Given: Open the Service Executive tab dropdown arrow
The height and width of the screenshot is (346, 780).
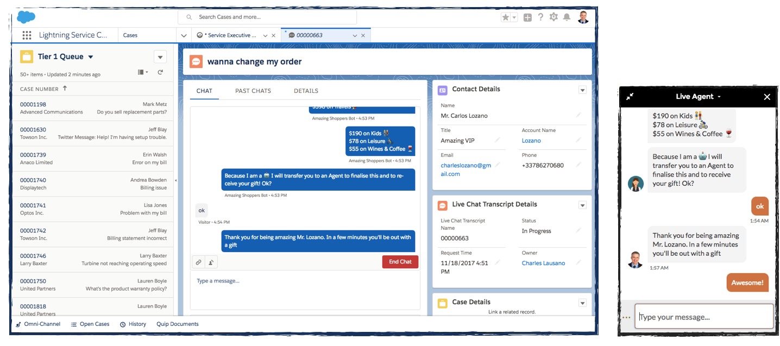Looking at the screenshot, I should click(x=265, y=35).
